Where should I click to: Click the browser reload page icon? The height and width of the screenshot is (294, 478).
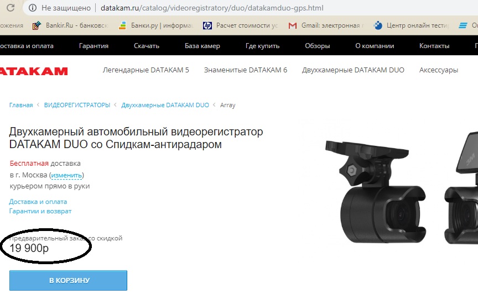(10, 8)
